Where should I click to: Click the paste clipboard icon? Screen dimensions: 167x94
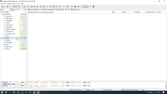(x=16, y=7)
